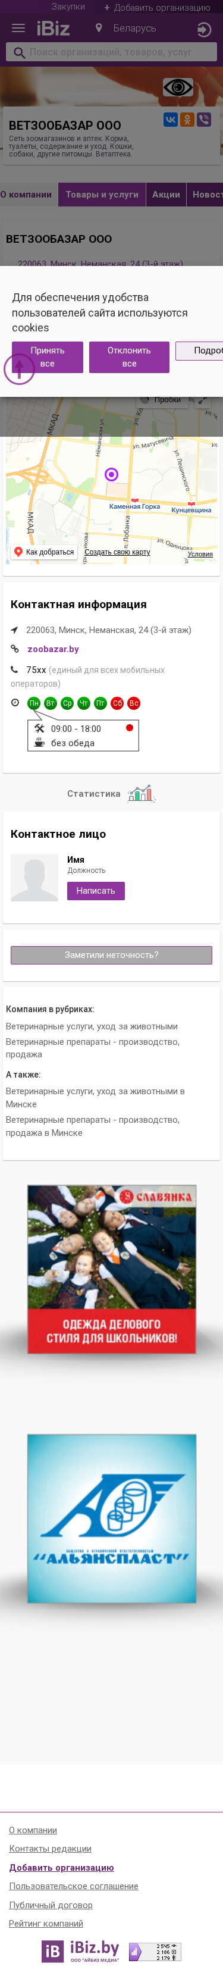Click the scroll-to-top arrow icon
Screen dimensions: 223x1979
click(19, 369)
